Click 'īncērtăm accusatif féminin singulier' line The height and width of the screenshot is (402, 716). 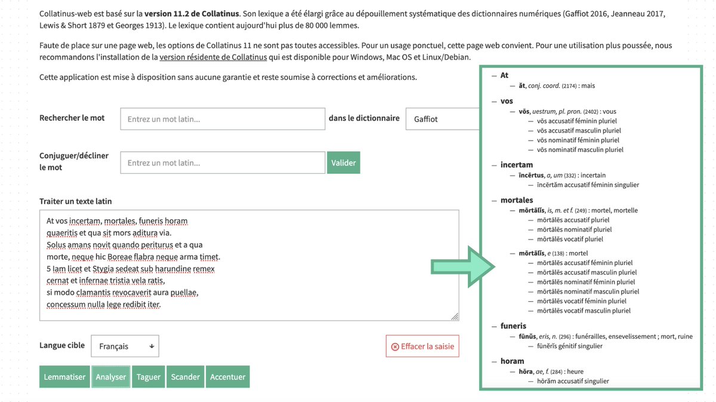588,185
